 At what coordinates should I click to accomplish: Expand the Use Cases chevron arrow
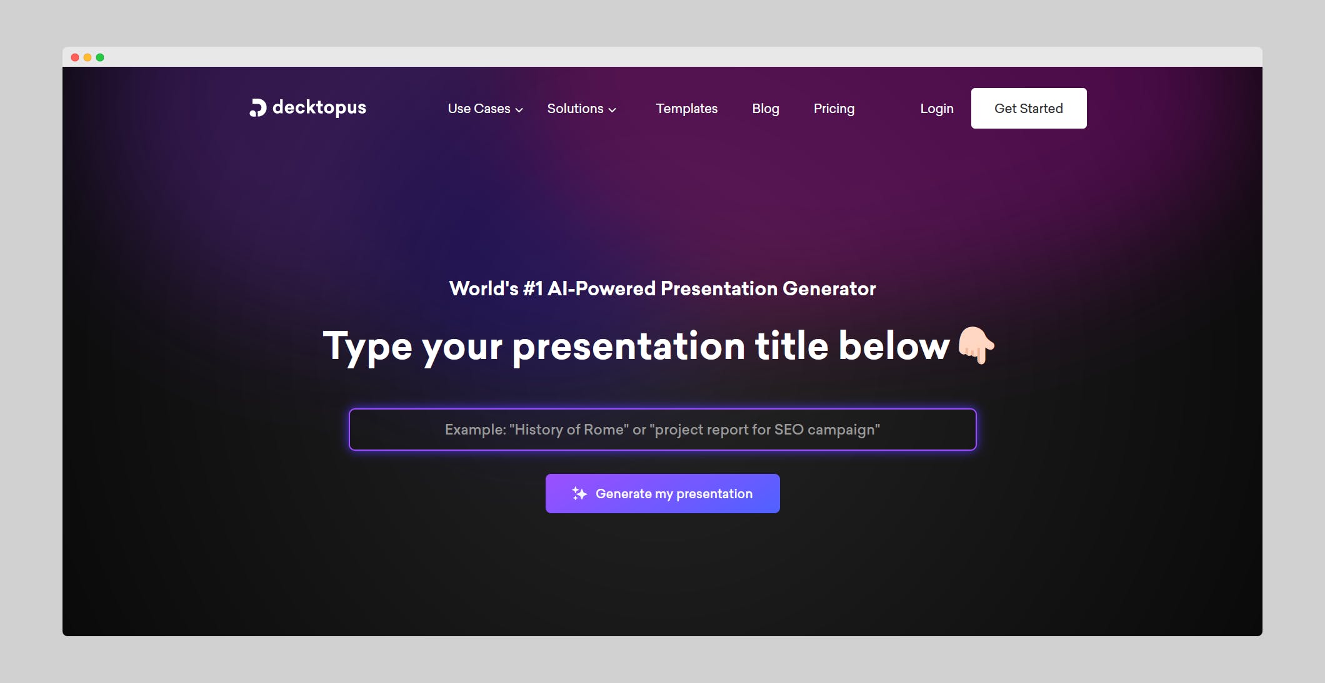519,110
